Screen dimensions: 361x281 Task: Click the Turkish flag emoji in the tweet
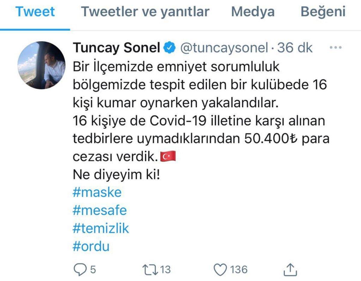tap(167, 155)
